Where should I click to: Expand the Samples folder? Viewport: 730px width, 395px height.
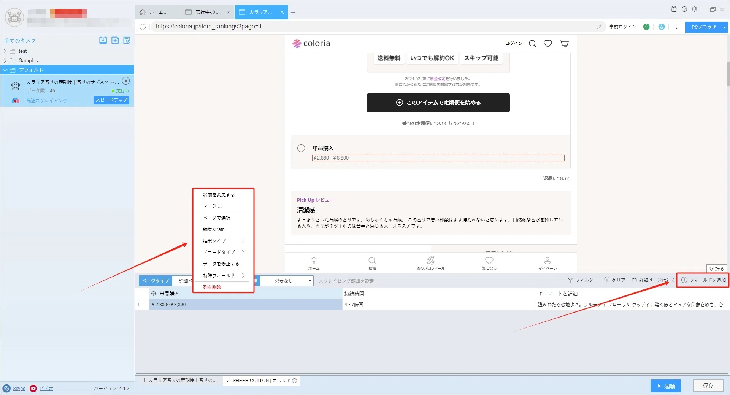[x=5, y=60]
